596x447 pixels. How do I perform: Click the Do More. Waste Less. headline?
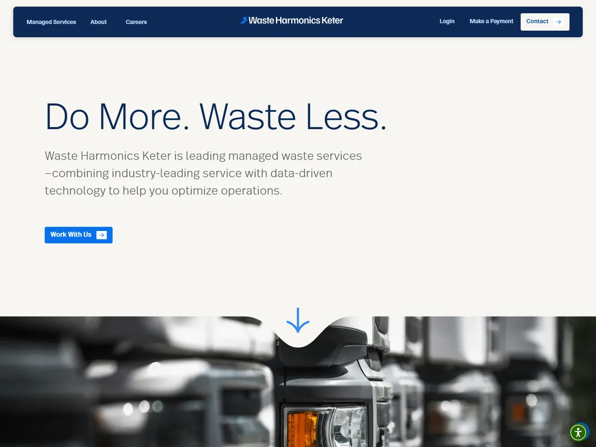point(216,117)
